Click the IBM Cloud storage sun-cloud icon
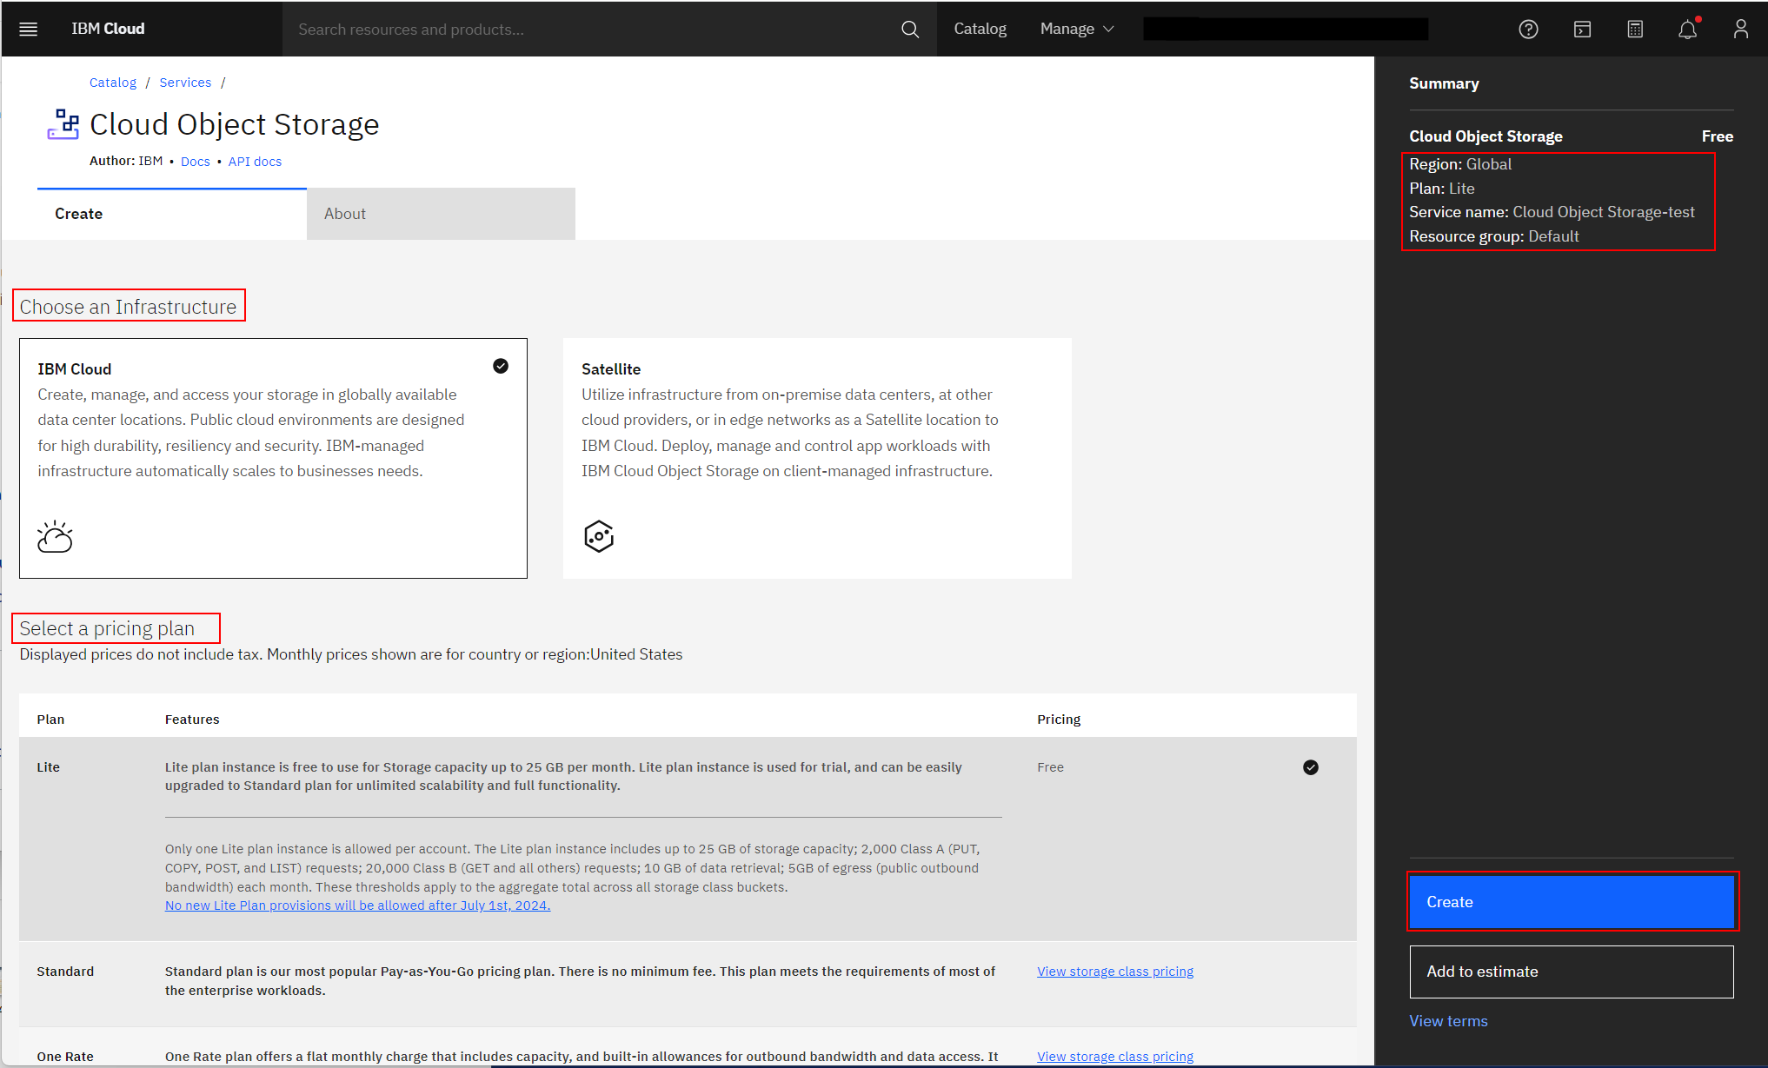 pyautogui.click(x=56, y=536)
